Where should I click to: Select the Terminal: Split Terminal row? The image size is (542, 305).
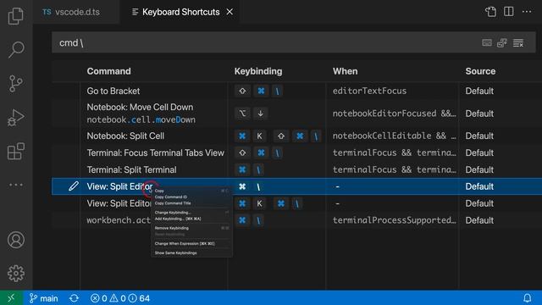click(296, 169)
